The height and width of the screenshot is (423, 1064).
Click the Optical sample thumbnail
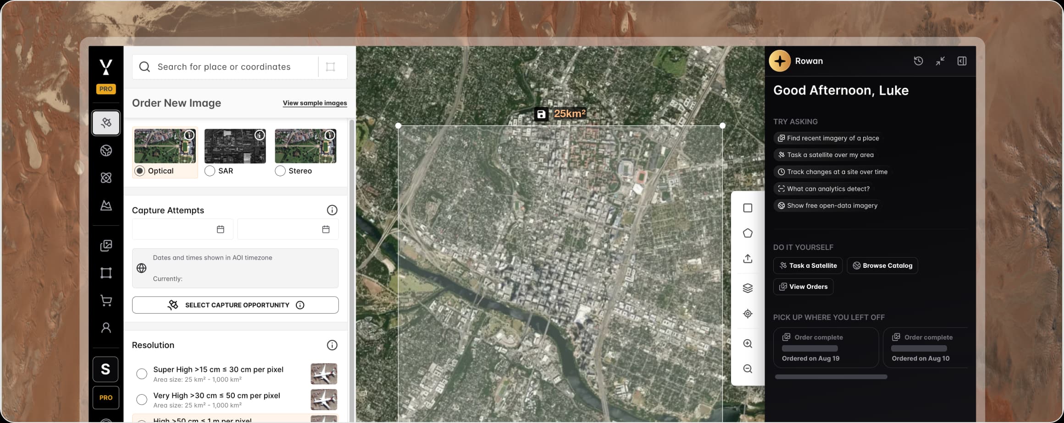pyautogui.click(x=165, y=146)
